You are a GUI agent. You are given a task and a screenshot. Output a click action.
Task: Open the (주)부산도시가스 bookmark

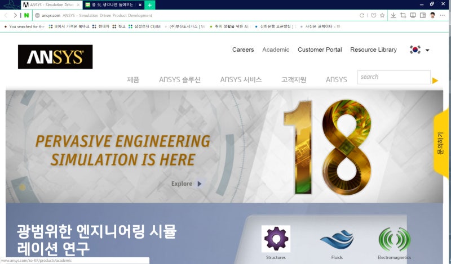[x=184, y=26]
